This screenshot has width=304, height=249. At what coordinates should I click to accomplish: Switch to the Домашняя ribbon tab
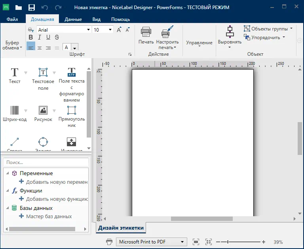tap(42, 19)
